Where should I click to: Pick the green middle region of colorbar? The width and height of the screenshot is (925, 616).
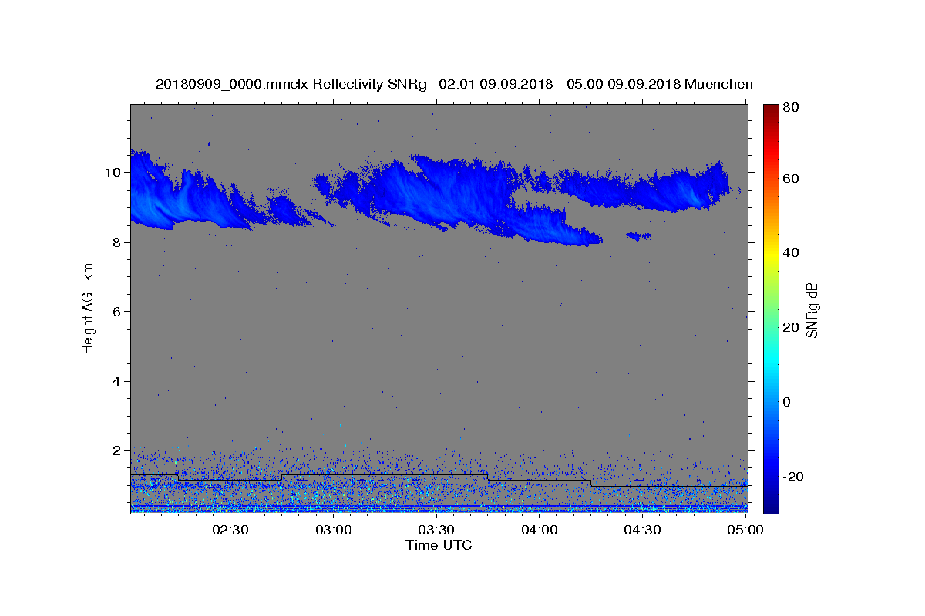point(771,308)
